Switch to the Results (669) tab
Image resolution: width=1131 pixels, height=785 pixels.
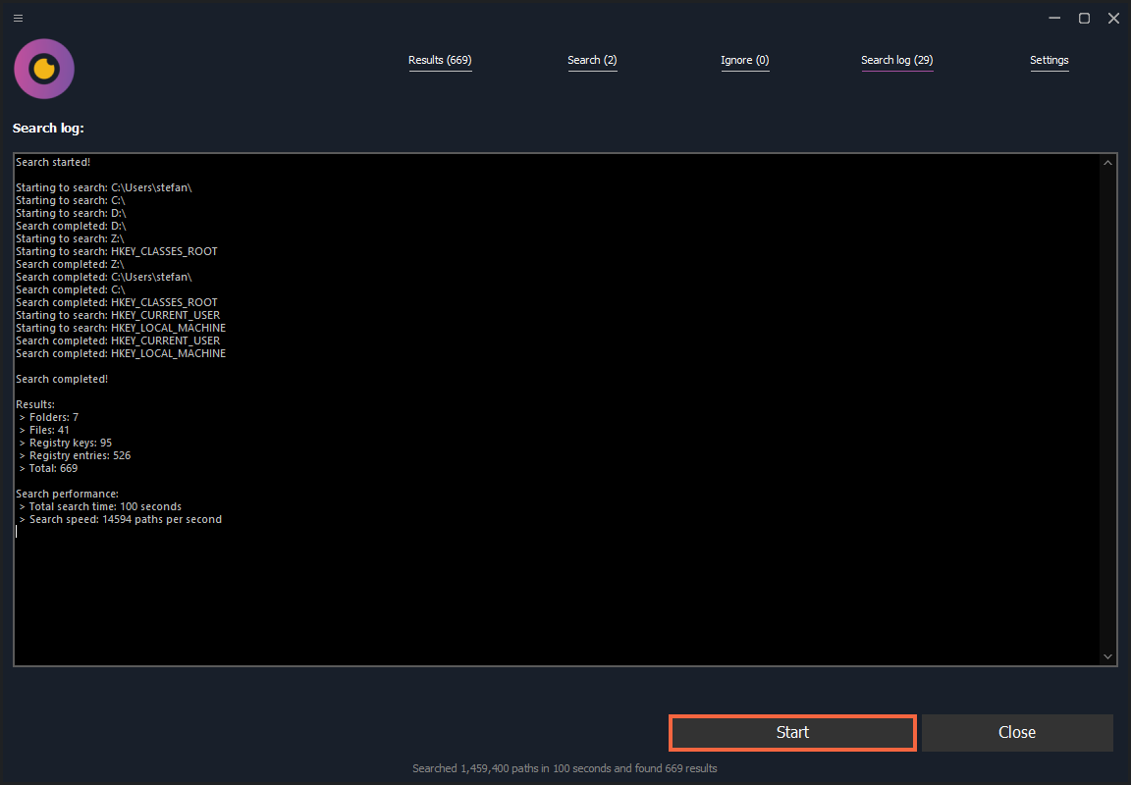(x=440, y=60)
